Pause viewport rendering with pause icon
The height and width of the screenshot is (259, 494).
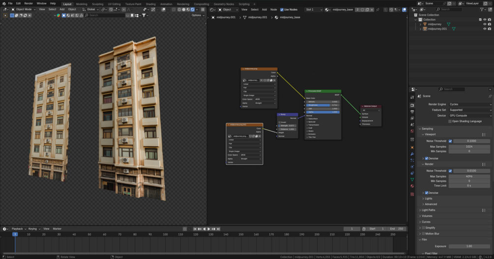tap(203, 9)
